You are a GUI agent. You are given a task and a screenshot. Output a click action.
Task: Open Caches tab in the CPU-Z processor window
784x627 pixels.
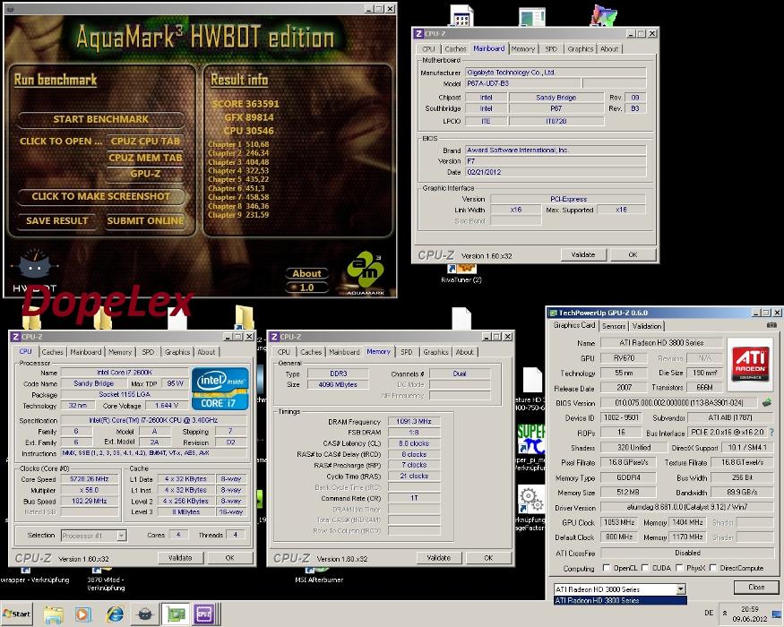pos(53,352)
